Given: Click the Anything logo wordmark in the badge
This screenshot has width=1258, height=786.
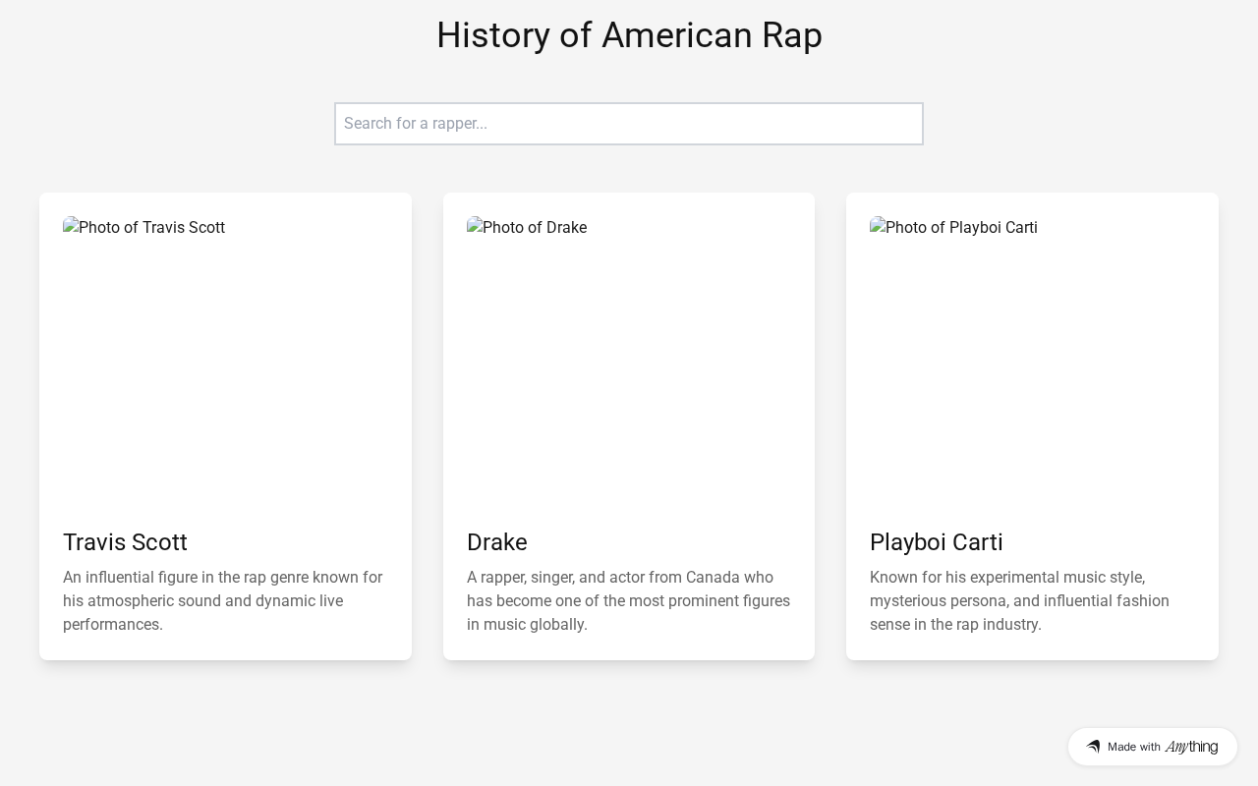Looking at the screenshot, I should pyautogui.click(x=1191, y=747).
